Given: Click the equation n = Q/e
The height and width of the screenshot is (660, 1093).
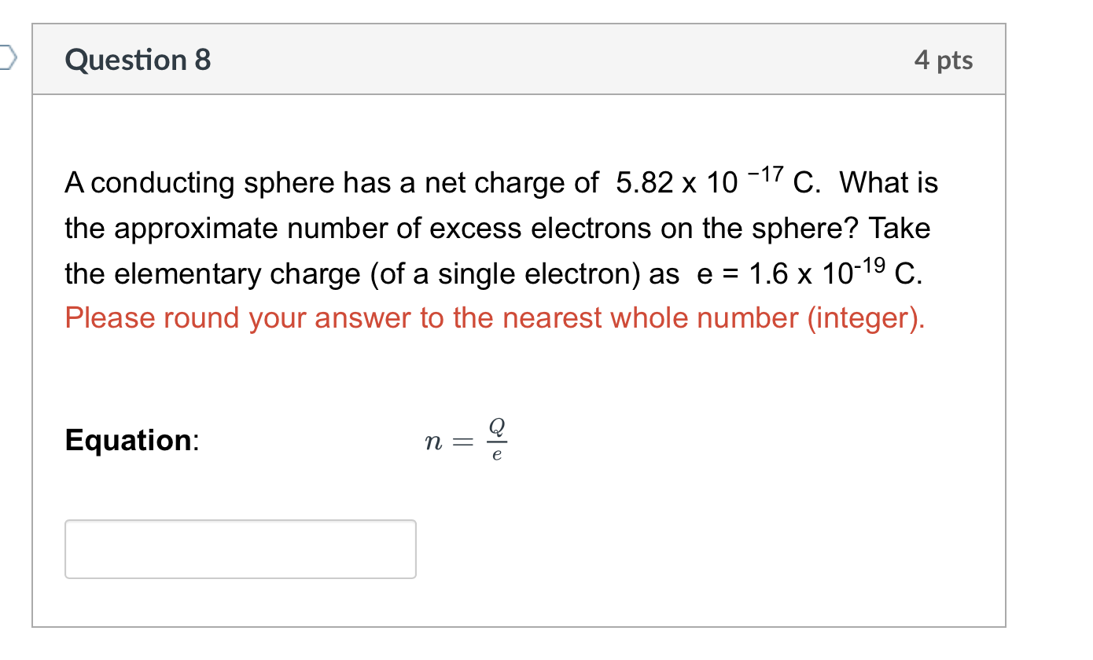Looking at the screenshot, I should pyautogui.click(x=464, y=440).
